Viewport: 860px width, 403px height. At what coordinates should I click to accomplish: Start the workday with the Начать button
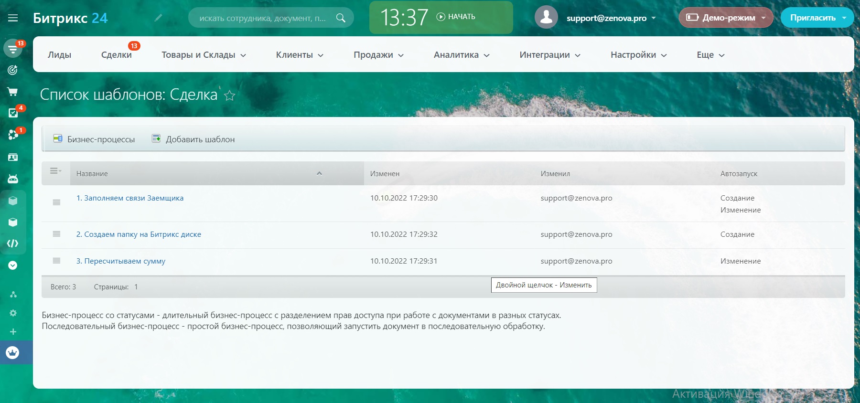pos(456,17)
